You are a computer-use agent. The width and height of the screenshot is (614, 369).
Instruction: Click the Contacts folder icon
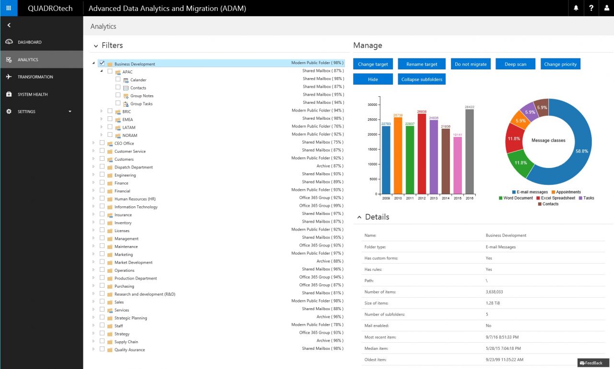(x=126, y=88)
